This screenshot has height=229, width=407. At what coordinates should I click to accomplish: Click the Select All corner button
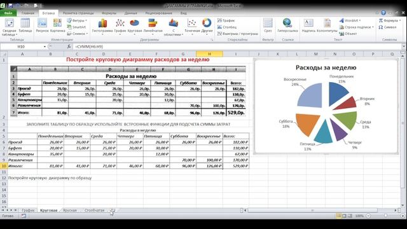4,54
